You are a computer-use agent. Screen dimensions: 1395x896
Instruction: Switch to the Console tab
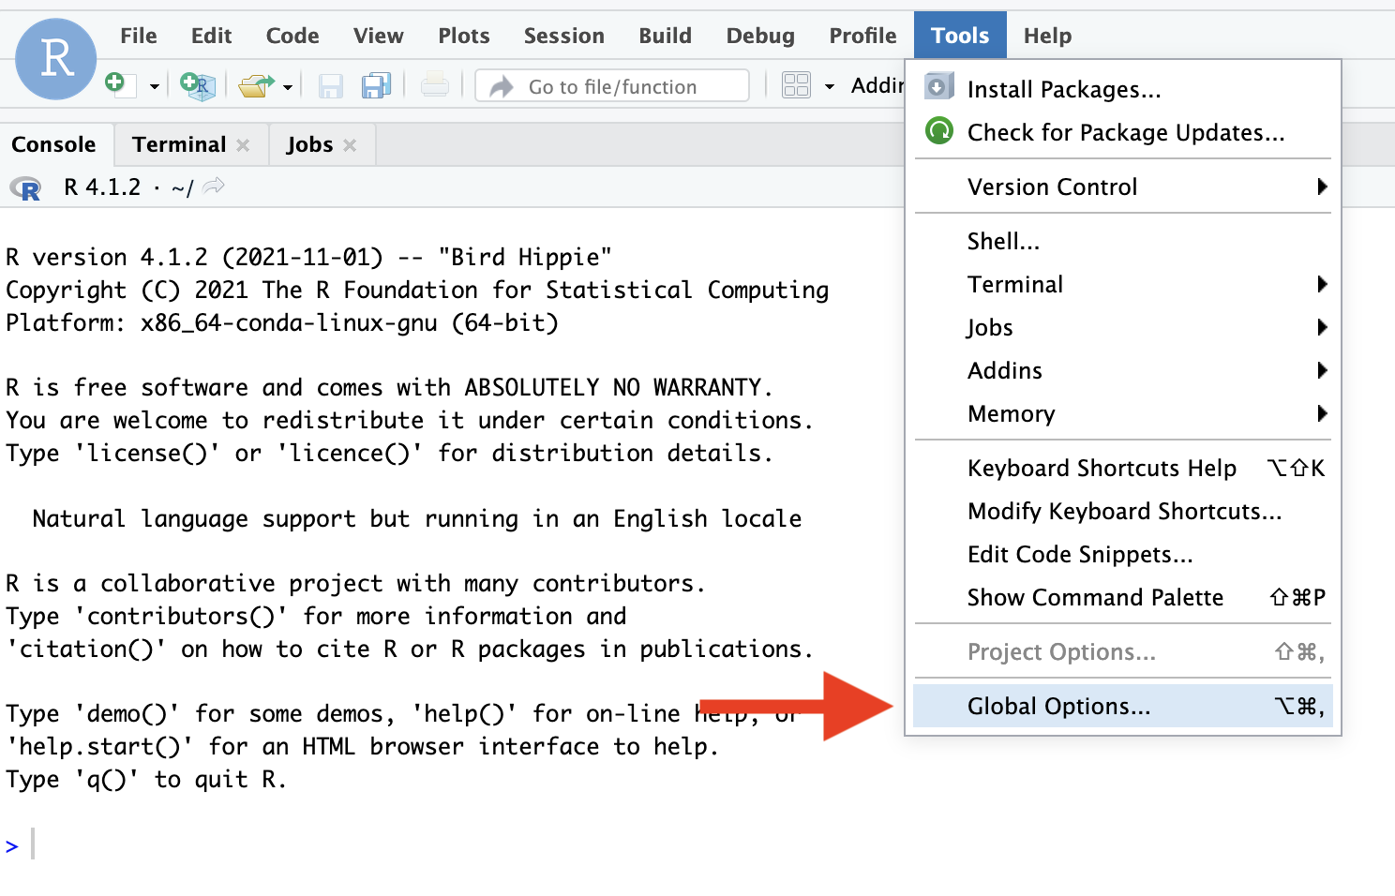(54, 144)
